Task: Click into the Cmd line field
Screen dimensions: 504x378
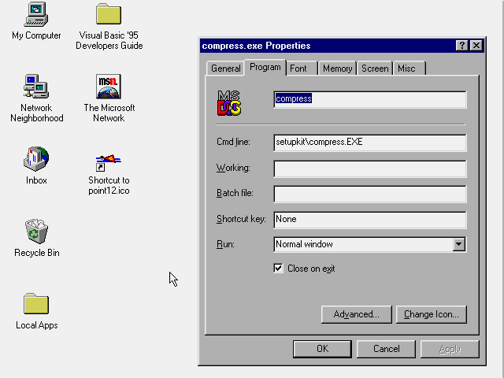Action: [x=369, y=143]
